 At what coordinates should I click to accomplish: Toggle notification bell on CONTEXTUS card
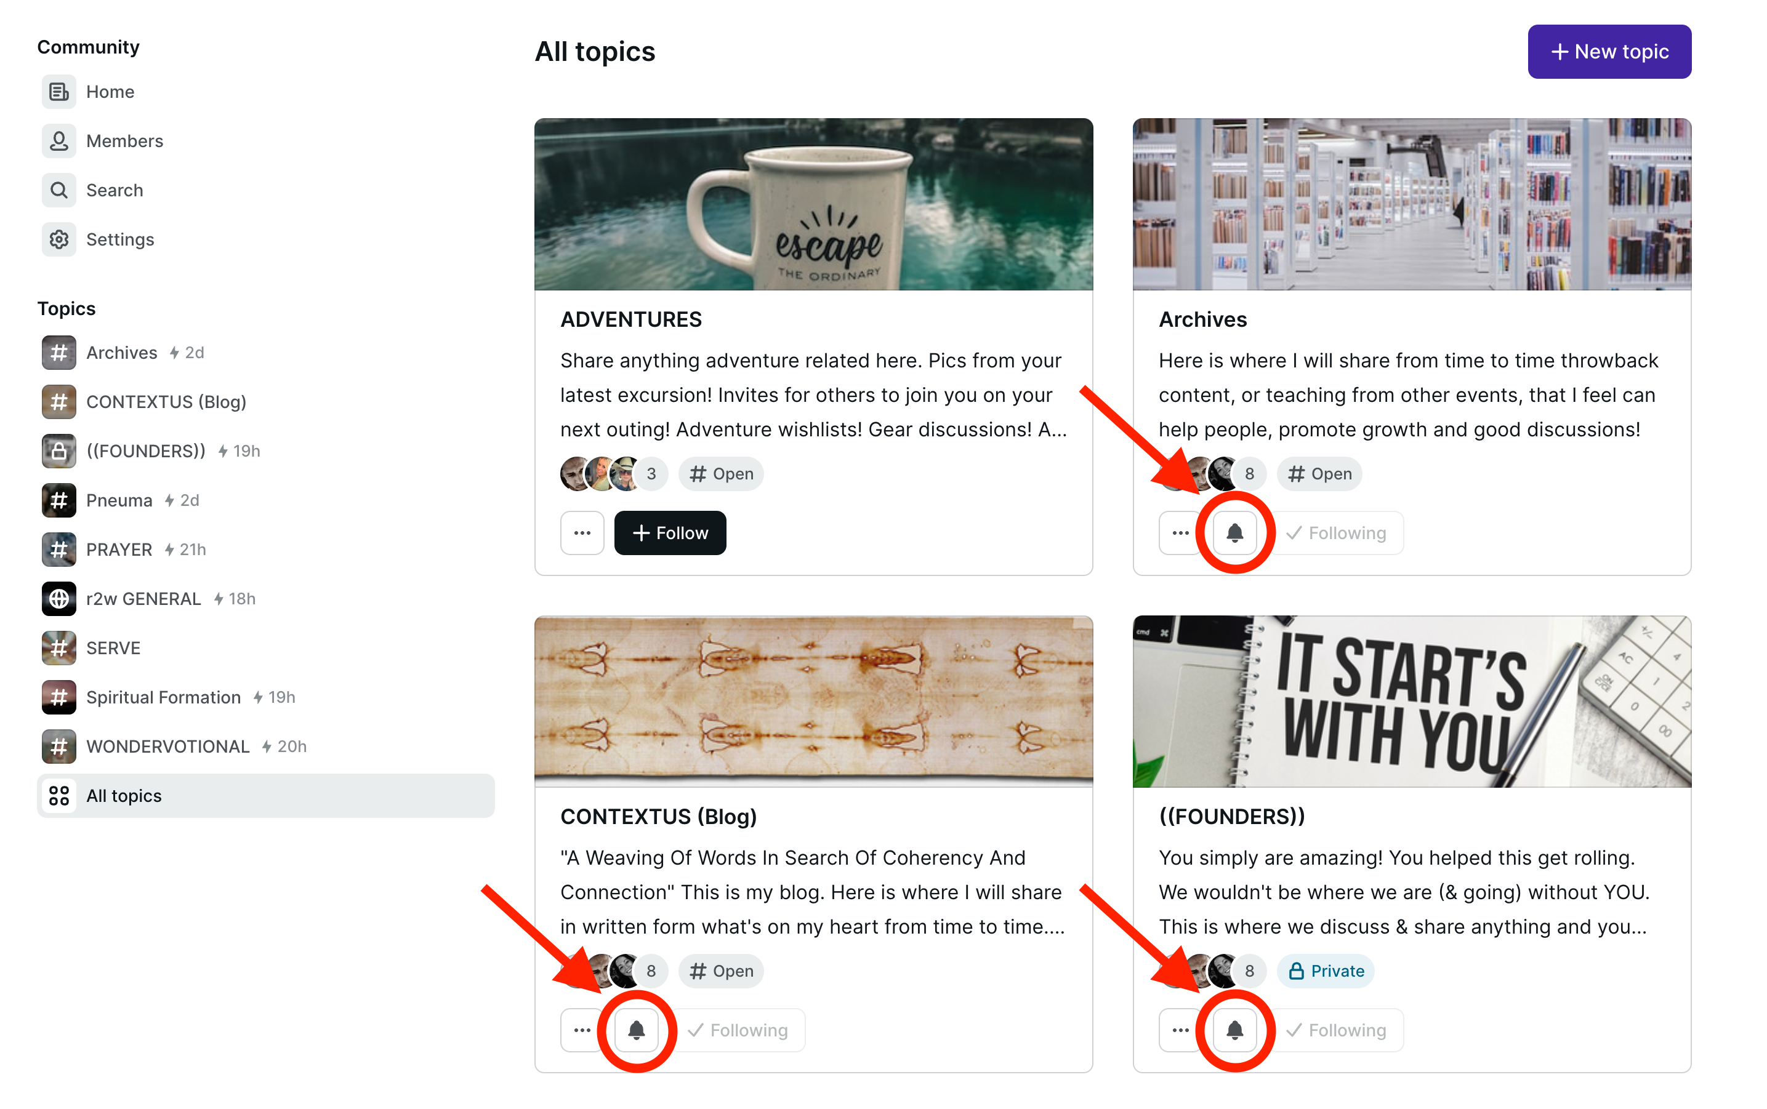pos(636,1030)
